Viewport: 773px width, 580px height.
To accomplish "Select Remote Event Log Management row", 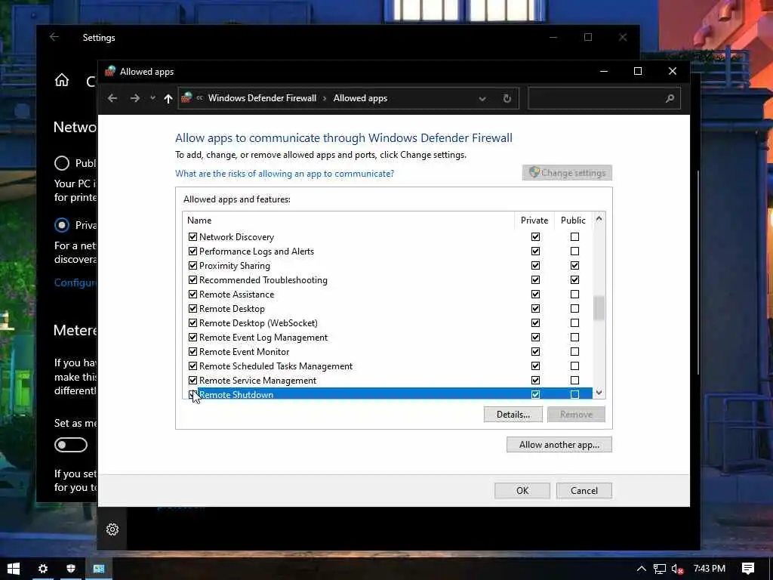I will pyautogui.click(x=387, y=338).
